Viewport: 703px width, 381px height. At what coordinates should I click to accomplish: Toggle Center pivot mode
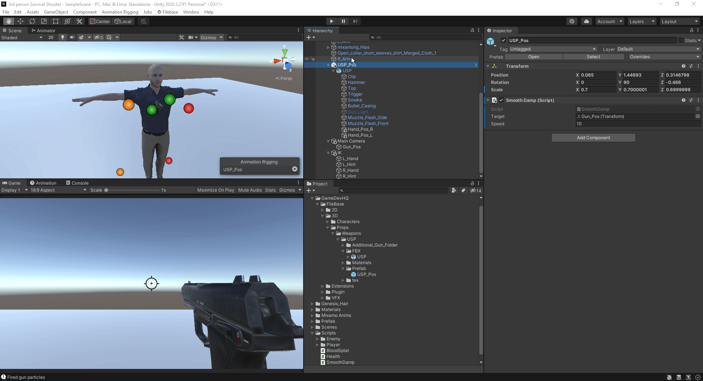[100, 21]
